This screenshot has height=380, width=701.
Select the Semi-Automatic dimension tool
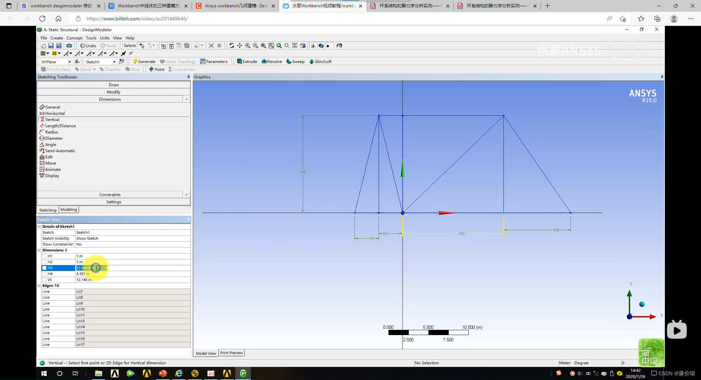57,151
